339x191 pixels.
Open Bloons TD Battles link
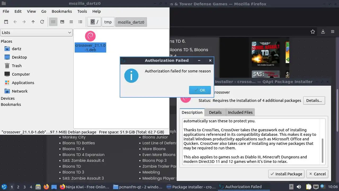[79, 143]
